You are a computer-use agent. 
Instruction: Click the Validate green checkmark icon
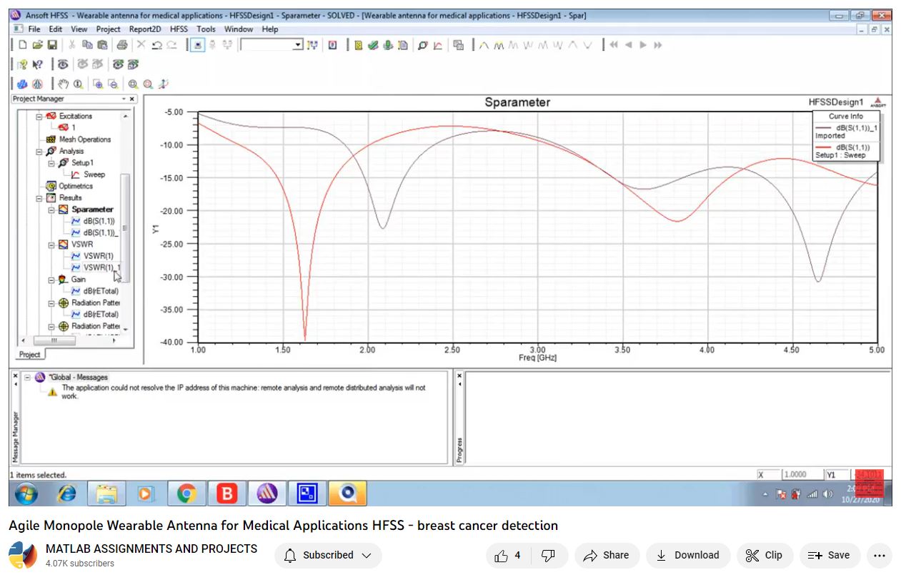coord(373,45)
